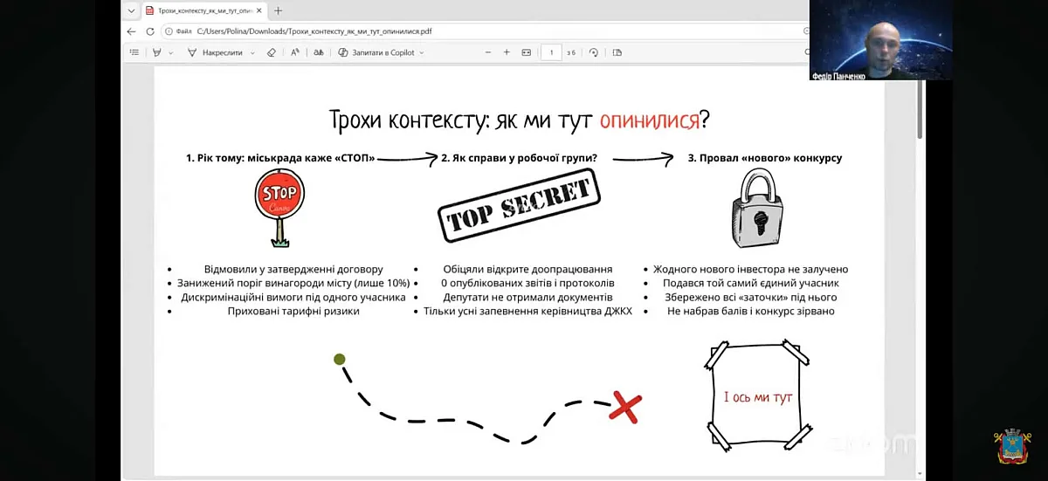Image resolution: width=1048 pixels, height=481 pixels.
Task: Click the STOP sign image
Action: point(279,208)
